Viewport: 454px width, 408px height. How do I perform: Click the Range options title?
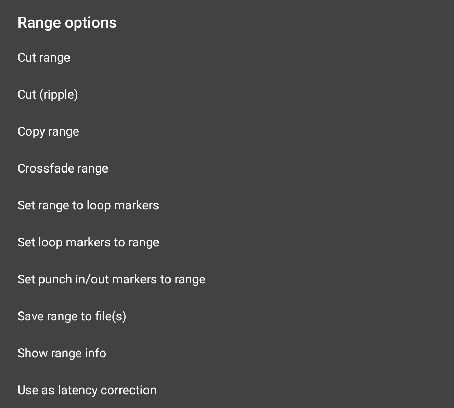[x=67, y=23]
